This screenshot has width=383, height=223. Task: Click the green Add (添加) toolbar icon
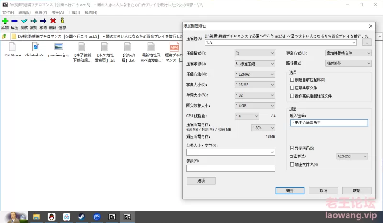(5, 21)
